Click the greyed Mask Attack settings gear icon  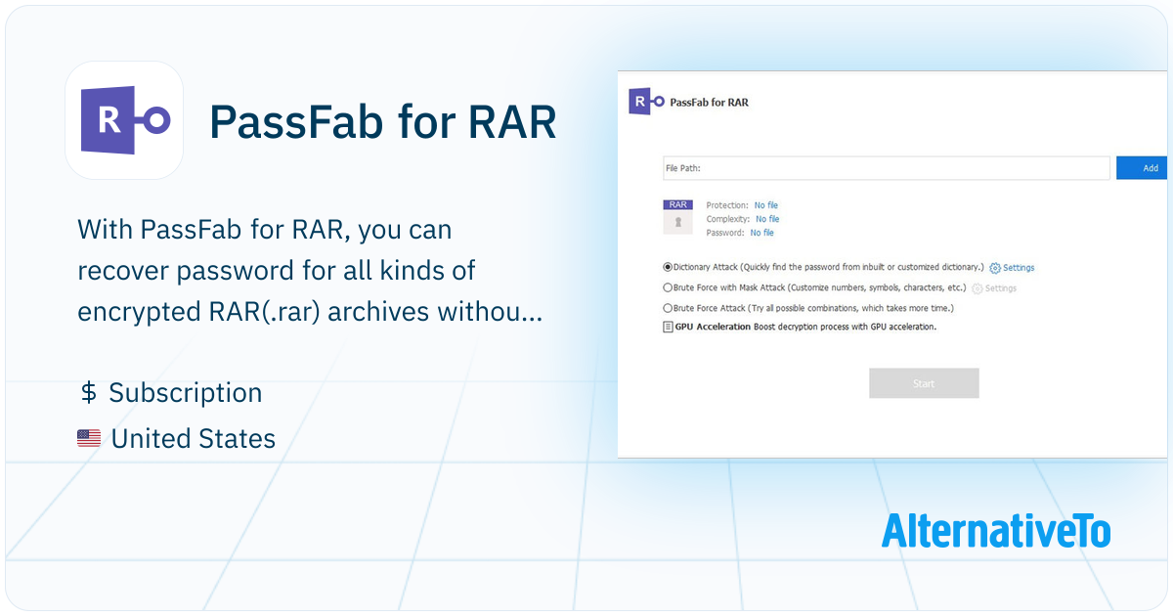click(x=977, y=288)
